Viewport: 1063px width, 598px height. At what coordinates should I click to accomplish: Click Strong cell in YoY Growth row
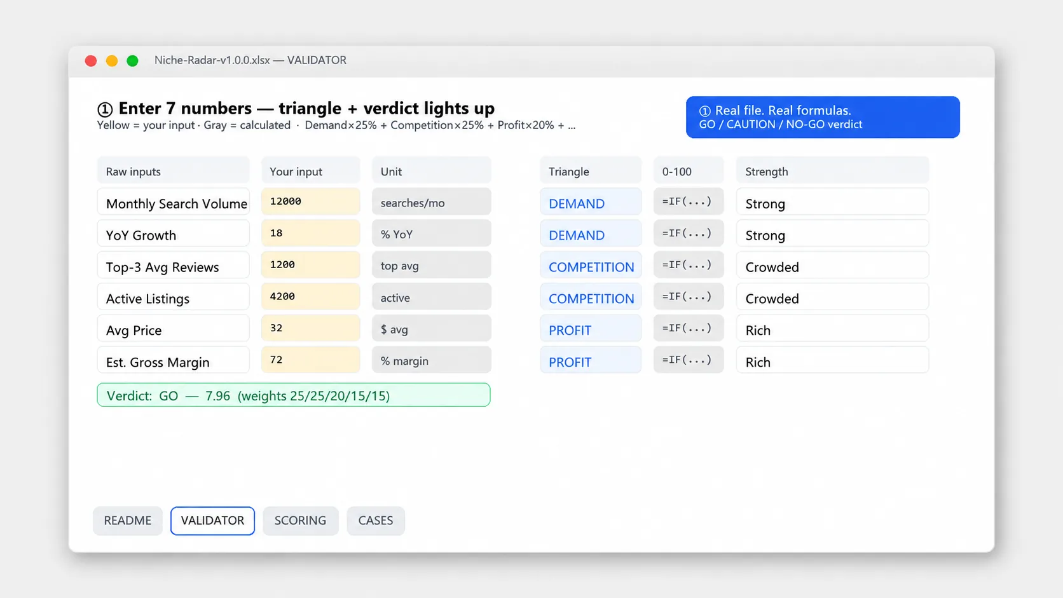tap(833, 233)
